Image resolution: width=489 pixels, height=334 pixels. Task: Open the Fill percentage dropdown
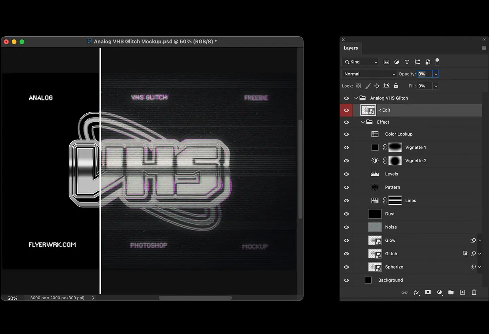[435, 86]
